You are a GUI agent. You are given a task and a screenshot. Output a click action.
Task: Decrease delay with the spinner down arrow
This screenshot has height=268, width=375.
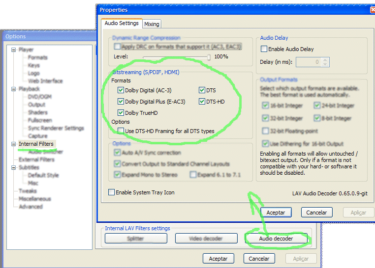325,64
